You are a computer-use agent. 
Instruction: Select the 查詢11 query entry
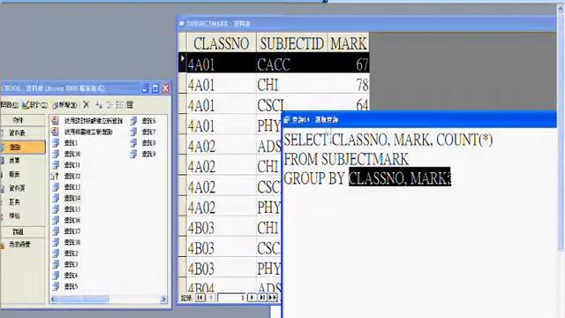(x=67, y=165)
